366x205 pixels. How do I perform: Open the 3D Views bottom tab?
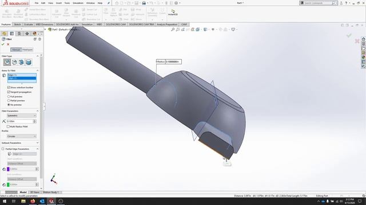coord(35,192)
